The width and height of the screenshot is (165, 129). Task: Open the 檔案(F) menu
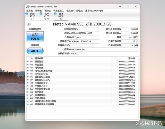click(30, 11)
